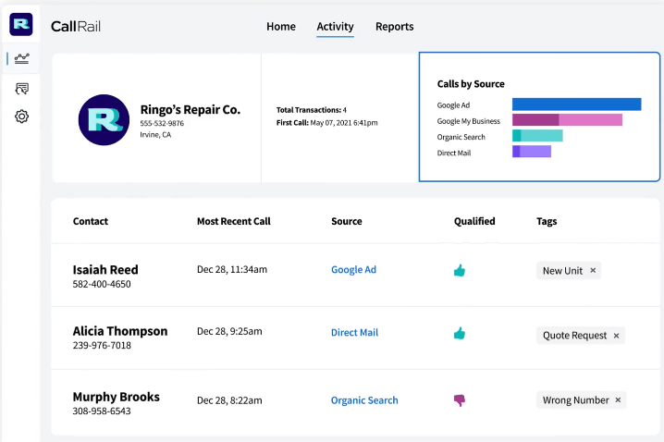Go to the Home tab
This screenshot has height=442, width=664.
coord(281,27)
